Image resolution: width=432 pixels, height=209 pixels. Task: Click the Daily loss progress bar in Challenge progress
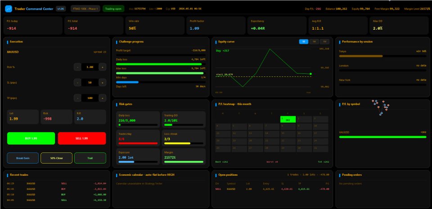click(161, 64)
